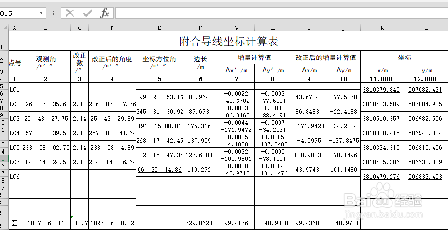Image resolution: width=448 pixels, height=230 pixels.
Task: Click the select-all corner triangle
Action: coord(4,28)
